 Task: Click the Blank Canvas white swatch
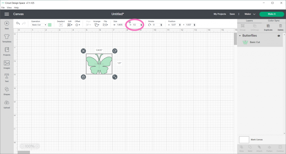(244, 140)
